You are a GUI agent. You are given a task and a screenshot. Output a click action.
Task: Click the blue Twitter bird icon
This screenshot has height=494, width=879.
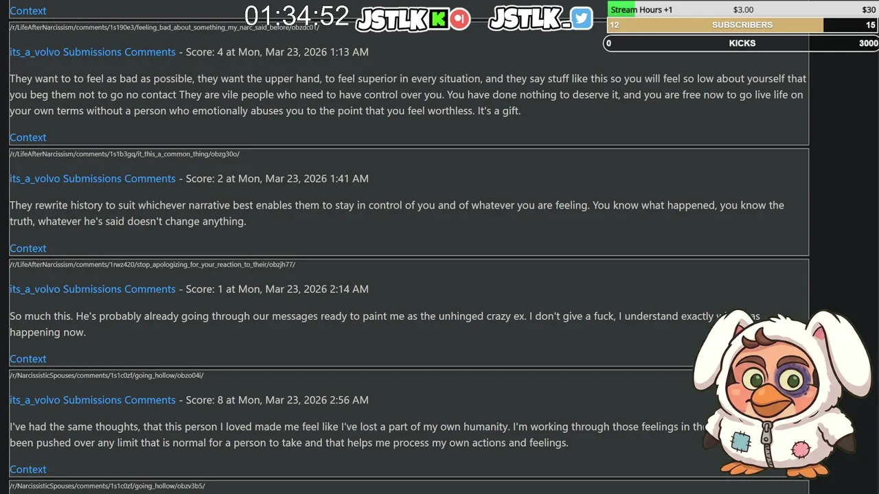582,18
